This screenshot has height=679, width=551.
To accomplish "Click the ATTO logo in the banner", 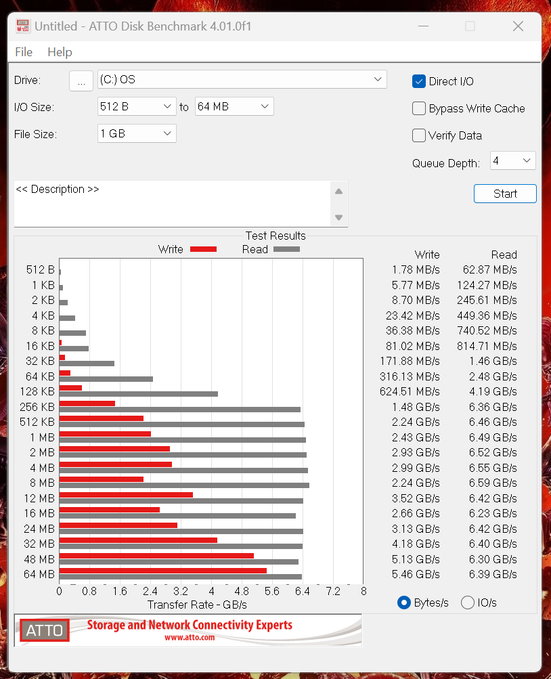I will (45, 630).
